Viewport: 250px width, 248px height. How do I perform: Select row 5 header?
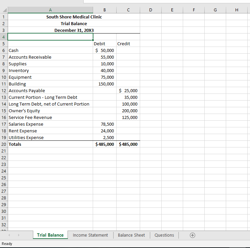(4, 44)
